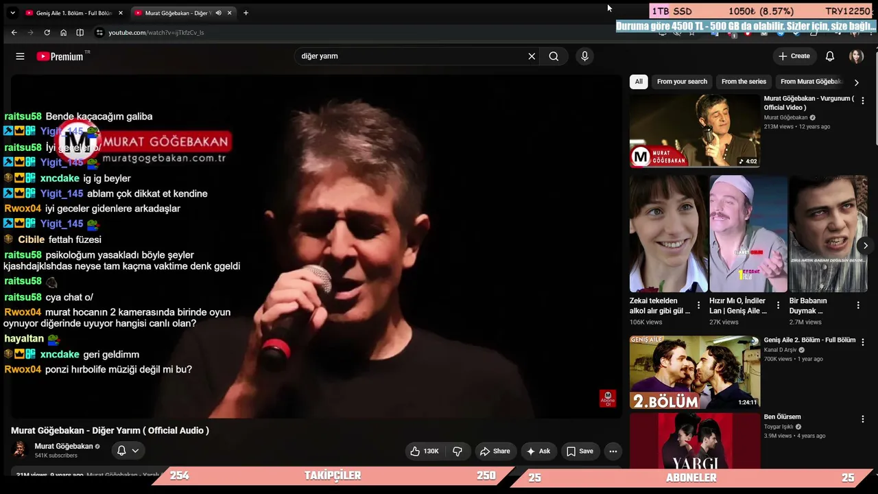Open options for Bir Babanın Duymak Short
This screenshot has width=878, height=494.
[x=858, y=305]
